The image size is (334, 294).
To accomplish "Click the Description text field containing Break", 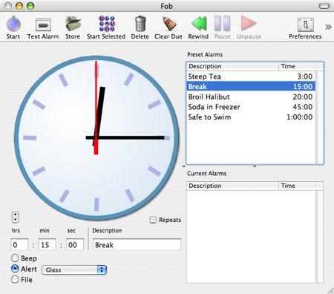I will click(137, 245).
